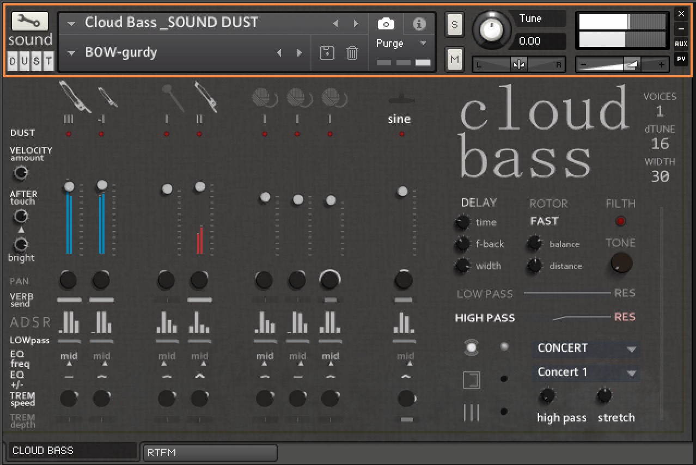Click the LOW PASS filter label

point(485,294)
